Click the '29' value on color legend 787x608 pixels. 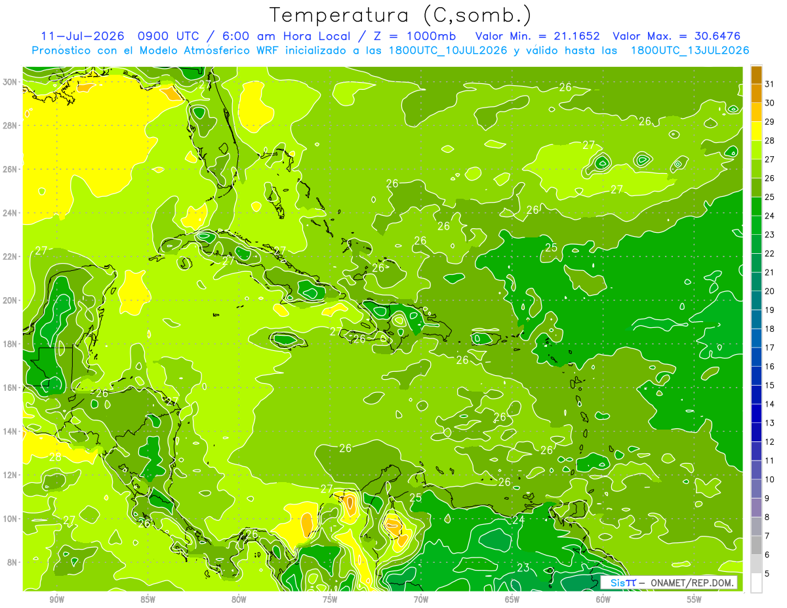point(769,121)
